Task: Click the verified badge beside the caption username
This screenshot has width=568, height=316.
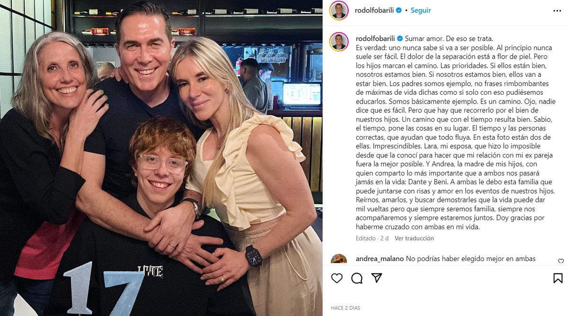Action: 400,38
